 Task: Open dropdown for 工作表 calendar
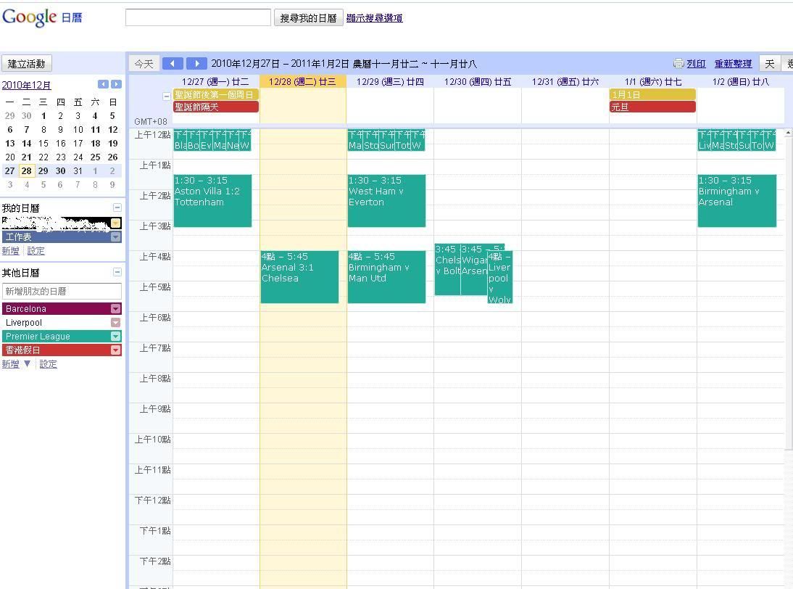click(116, 236)
